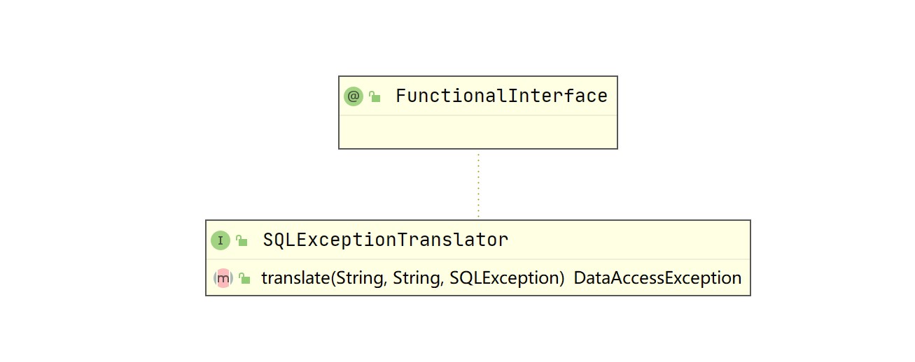Click the green lock icon beside FunctionalInterface
This screenshot has width=915, height=362.
point(375,97)
